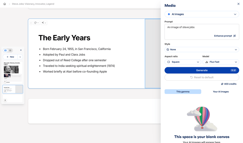The image size is (243, 143).
Task: Open the card AI edit sparkle dropdown
Action: [x=44, y=23]
